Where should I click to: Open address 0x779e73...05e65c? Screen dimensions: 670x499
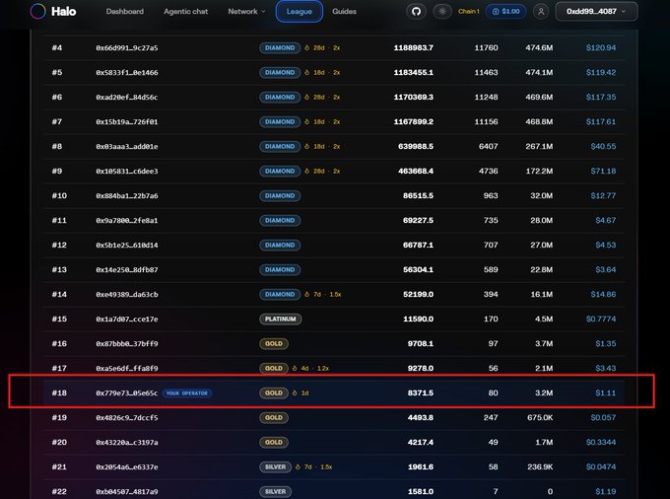(127, 392)
